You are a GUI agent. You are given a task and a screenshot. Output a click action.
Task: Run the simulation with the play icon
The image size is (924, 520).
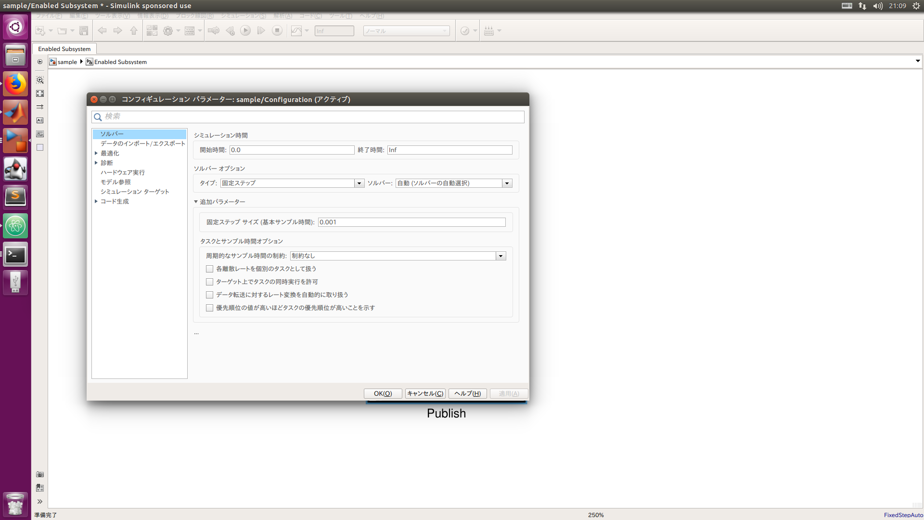pyautogui.click(x=246, y=30)
